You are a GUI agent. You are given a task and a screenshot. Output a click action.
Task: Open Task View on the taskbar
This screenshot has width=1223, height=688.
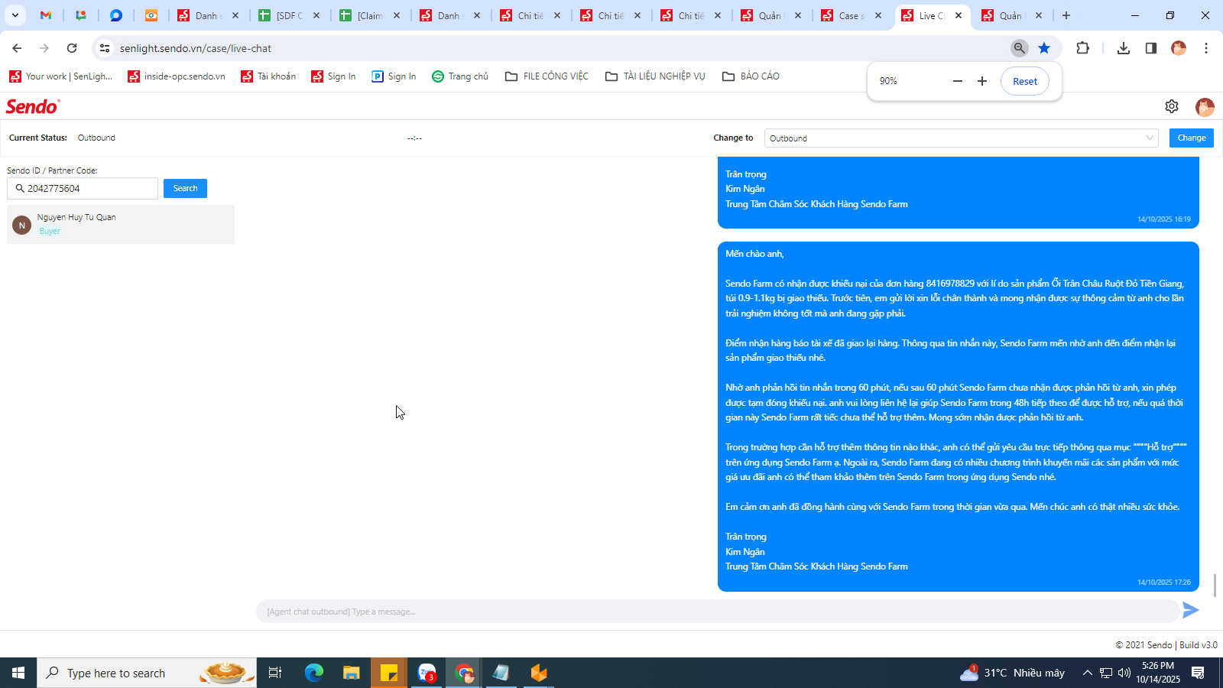(x=275, y=673)
